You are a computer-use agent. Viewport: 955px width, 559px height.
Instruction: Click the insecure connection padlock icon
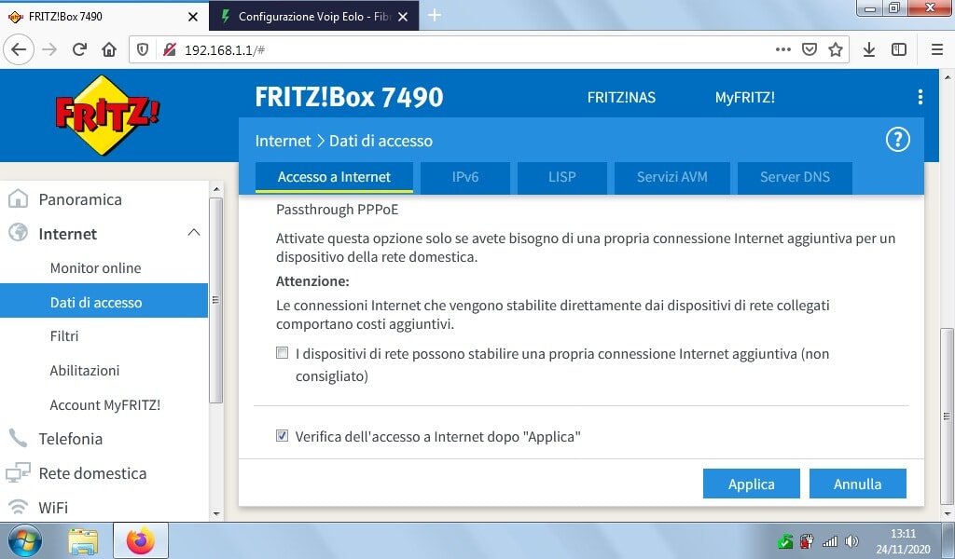coord(170,50)
